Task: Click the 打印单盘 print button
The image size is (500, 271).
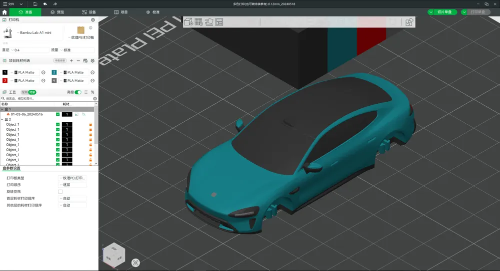Action: [x=478, y=12]
